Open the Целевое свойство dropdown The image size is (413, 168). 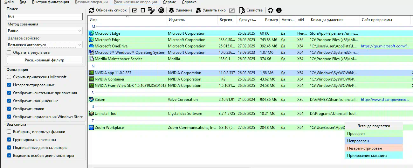[45, 45]
